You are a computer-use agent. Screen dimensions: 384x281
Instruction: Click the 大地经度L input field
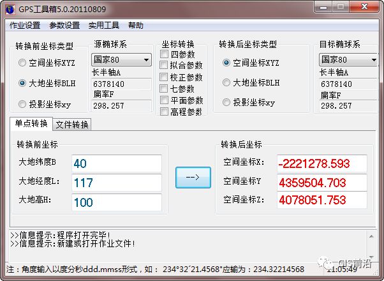click(117, 183)
